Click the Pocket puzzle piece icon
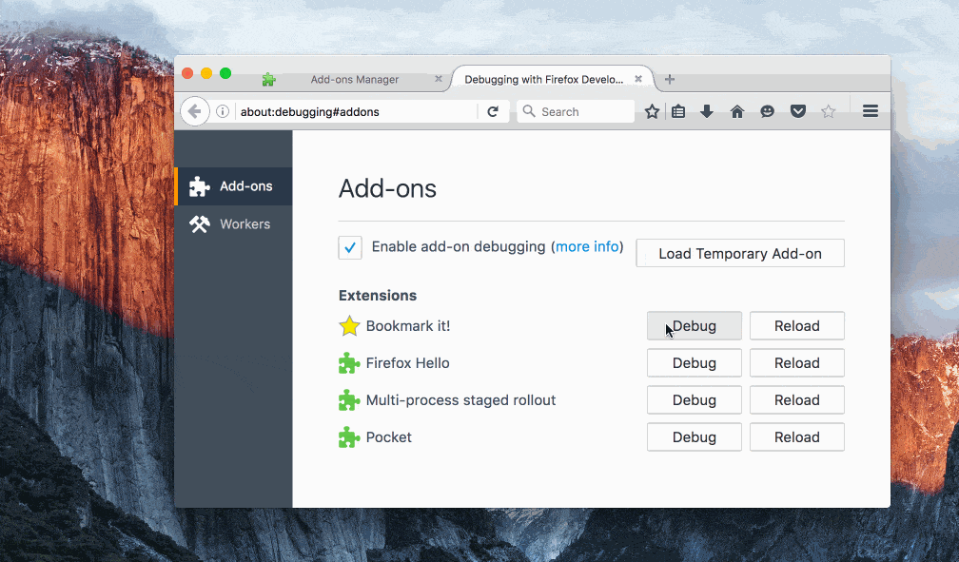Viewport: 959px width, 562px height. pyautogui.click(x=349, y=437)
